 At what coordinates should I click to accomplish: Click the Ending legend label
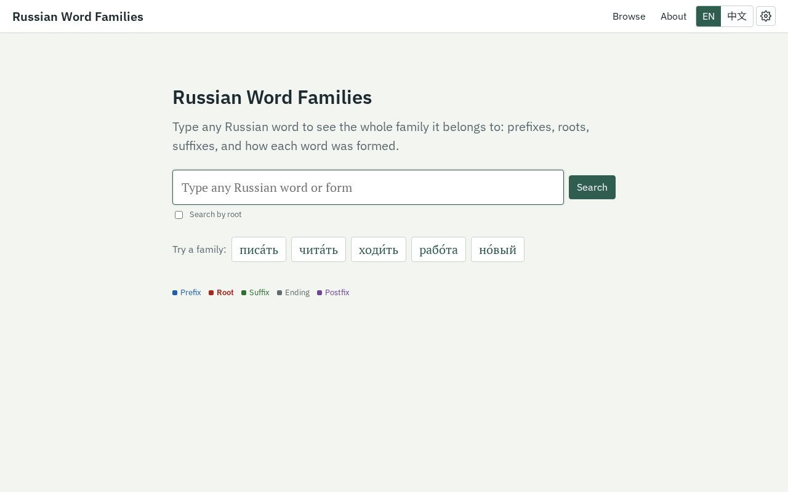[x=297, y=293]
